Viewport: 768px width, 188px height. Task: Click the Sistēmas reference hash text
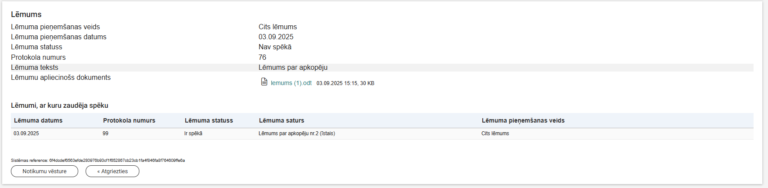(x=117, y=161)
